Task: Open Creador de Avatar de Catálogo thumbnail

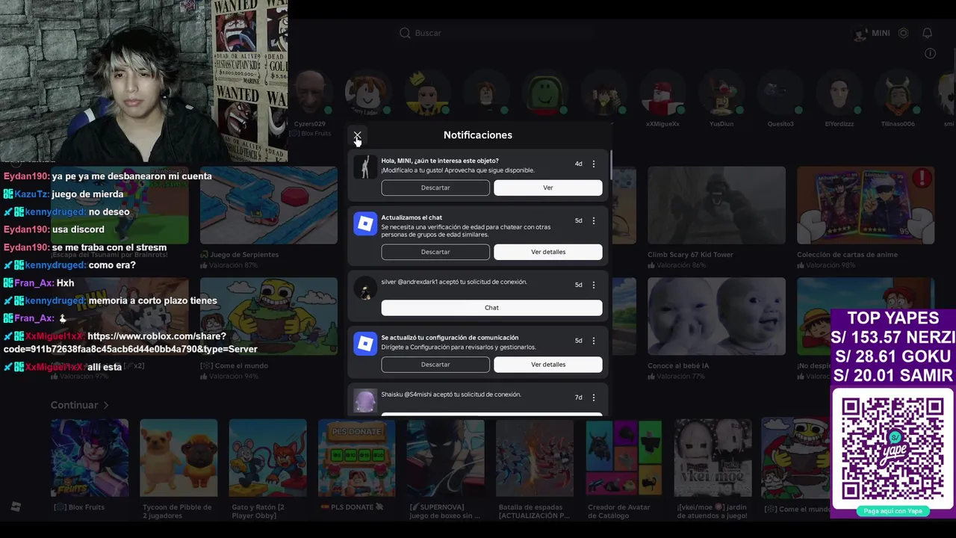Action: coord(624,458)
